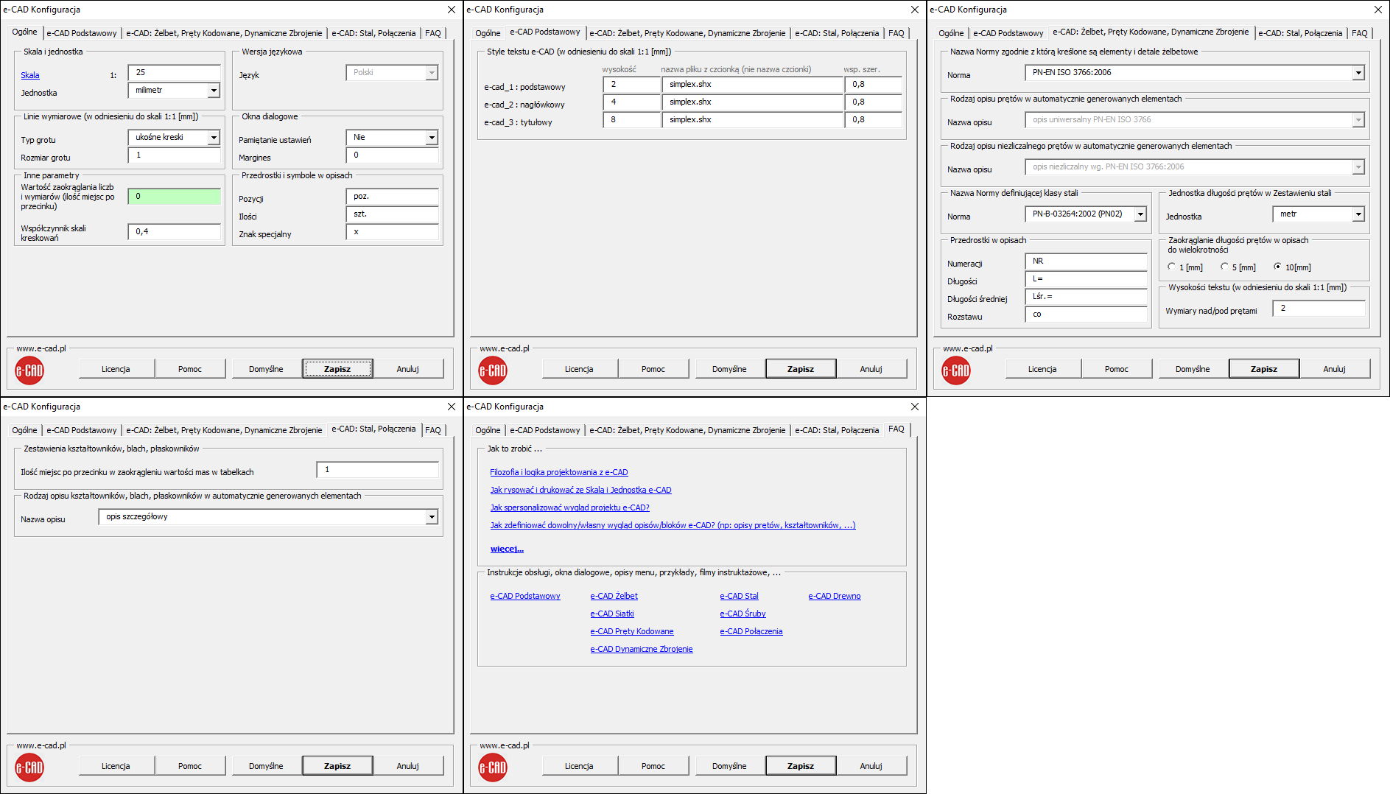Click Anuluj in the Stal, Połączenia window

(408, 766)
